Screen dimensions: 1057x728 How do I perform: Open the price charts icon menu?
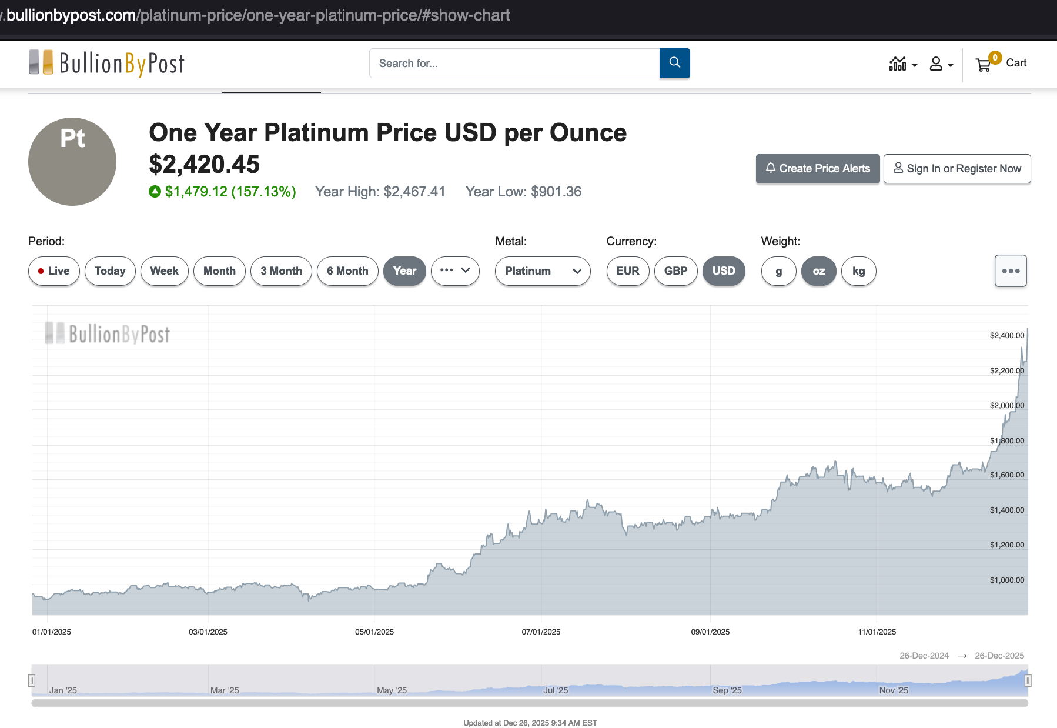click(x=902, y=64)
